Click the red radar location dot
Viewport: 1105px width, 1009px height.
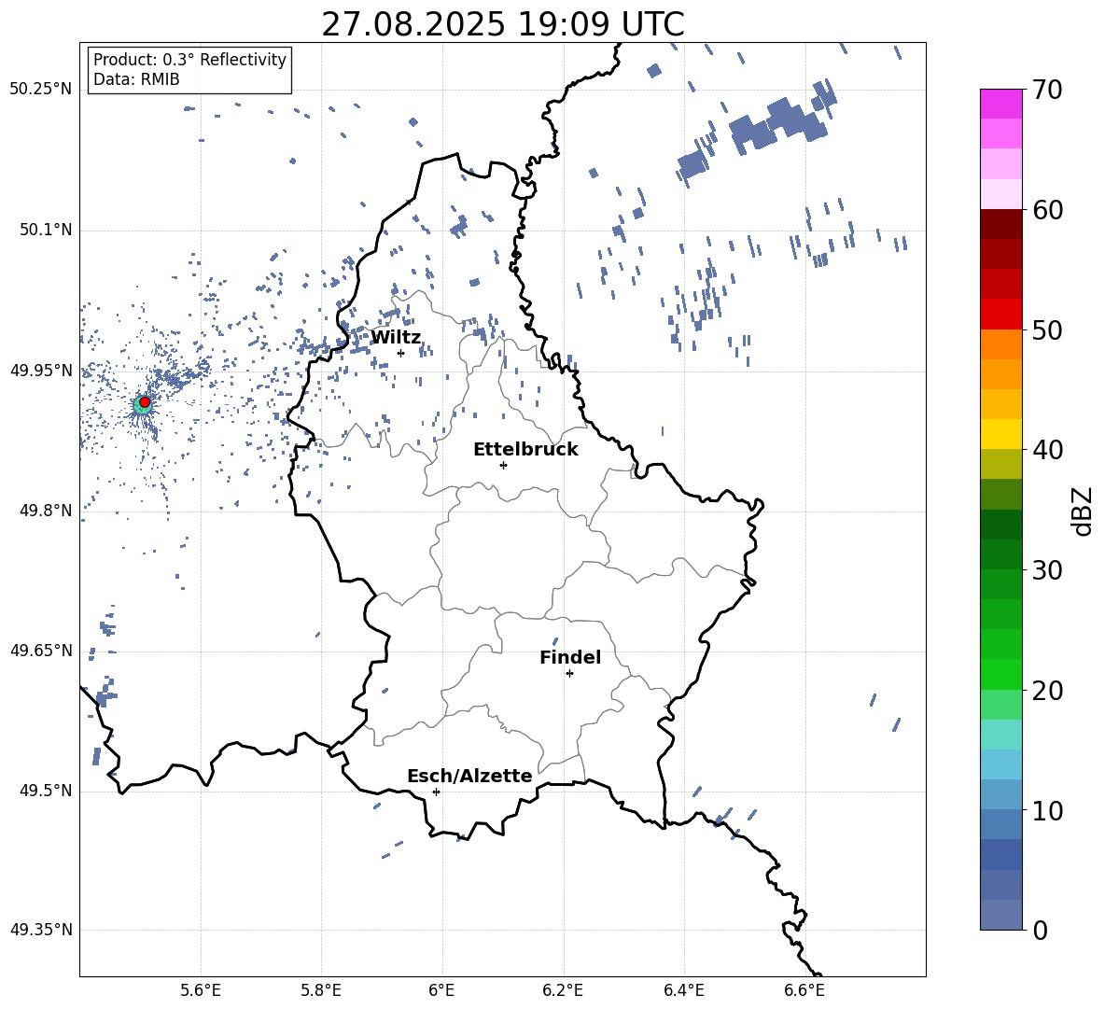pos(145,402)
